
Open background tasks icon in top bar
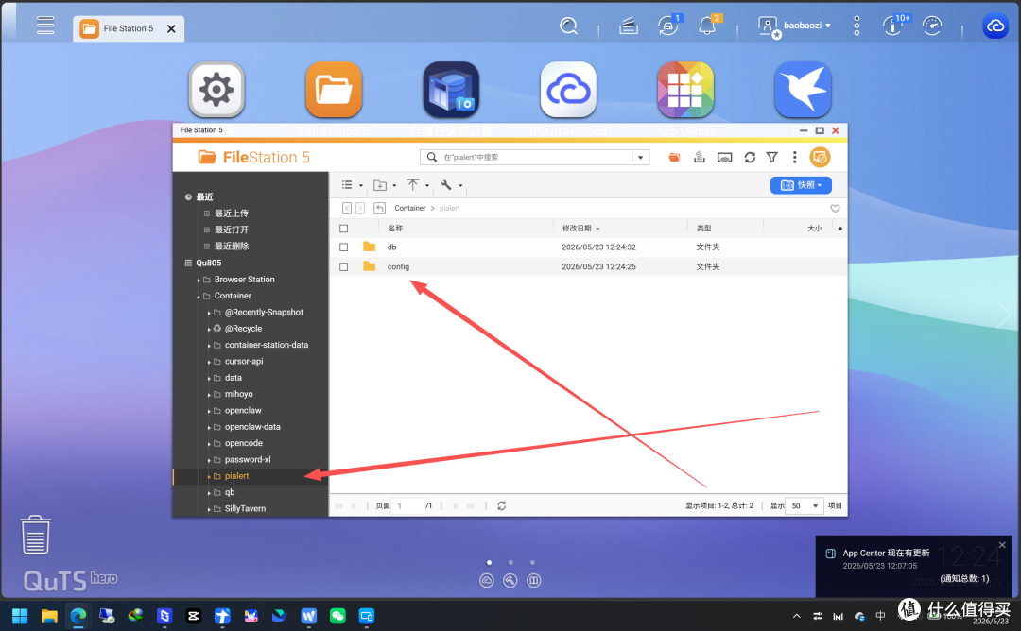pos(629,26)
